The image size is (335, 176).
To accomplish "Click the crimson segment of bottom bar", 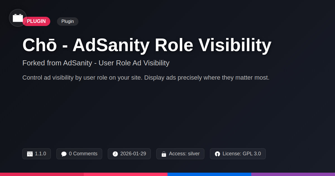I will coord(42,174).
